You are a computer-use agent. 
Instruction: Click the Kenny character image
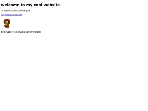pos(7,23)
